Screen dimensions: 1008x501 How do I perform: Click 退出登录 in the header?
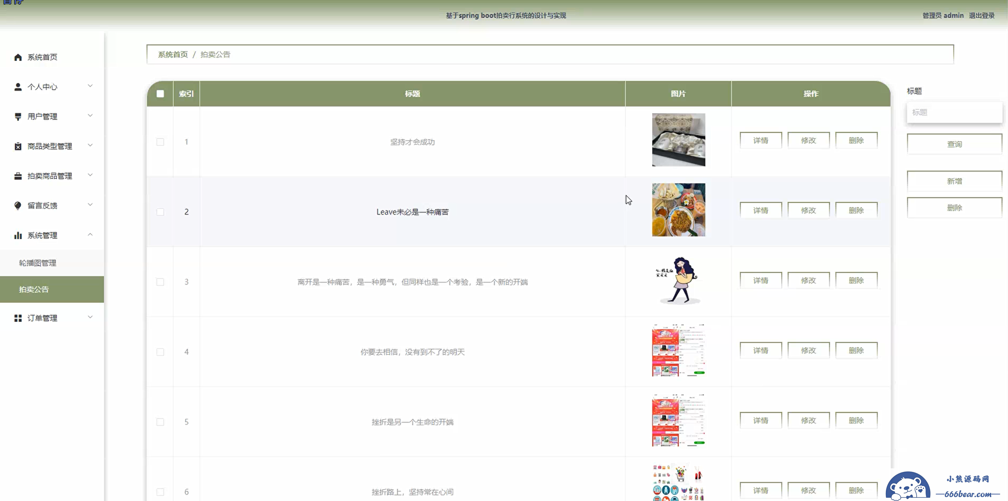click(981, 16)
